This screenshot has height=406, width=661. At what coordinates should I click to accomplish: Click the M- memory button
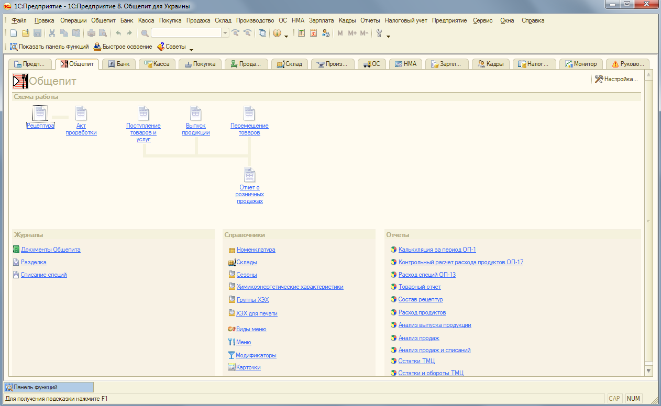(364, 33)
